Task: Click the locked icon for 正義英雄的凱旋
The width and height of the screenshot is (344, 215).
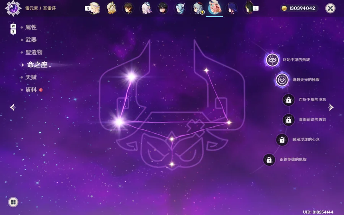Action: click(x=269, y=160)
